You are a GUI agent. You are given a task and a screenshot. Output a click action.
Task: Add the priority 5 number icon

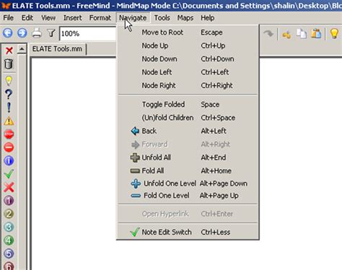[x=9, y=253]
